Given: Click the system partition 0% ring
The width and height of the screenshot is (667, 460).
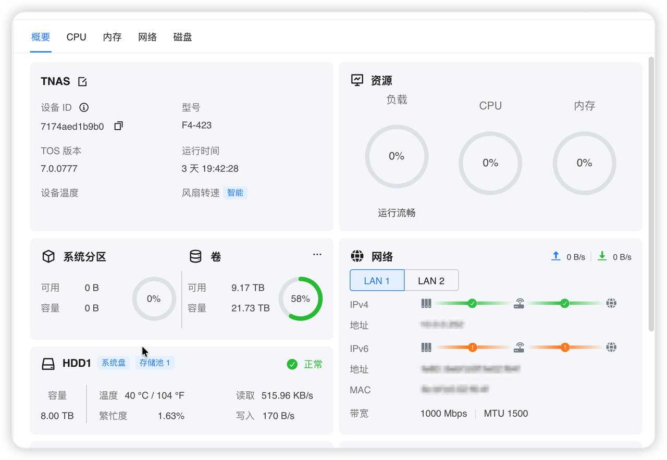Looking at the screenshot, I should point(154,299).
